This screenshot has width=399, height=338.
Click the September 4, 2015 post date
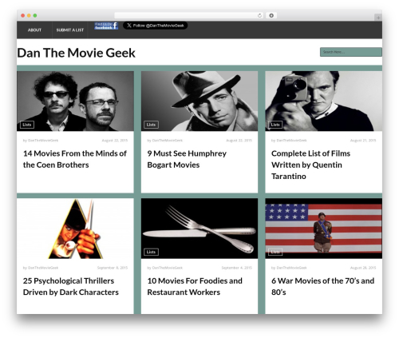coord(236,268)
